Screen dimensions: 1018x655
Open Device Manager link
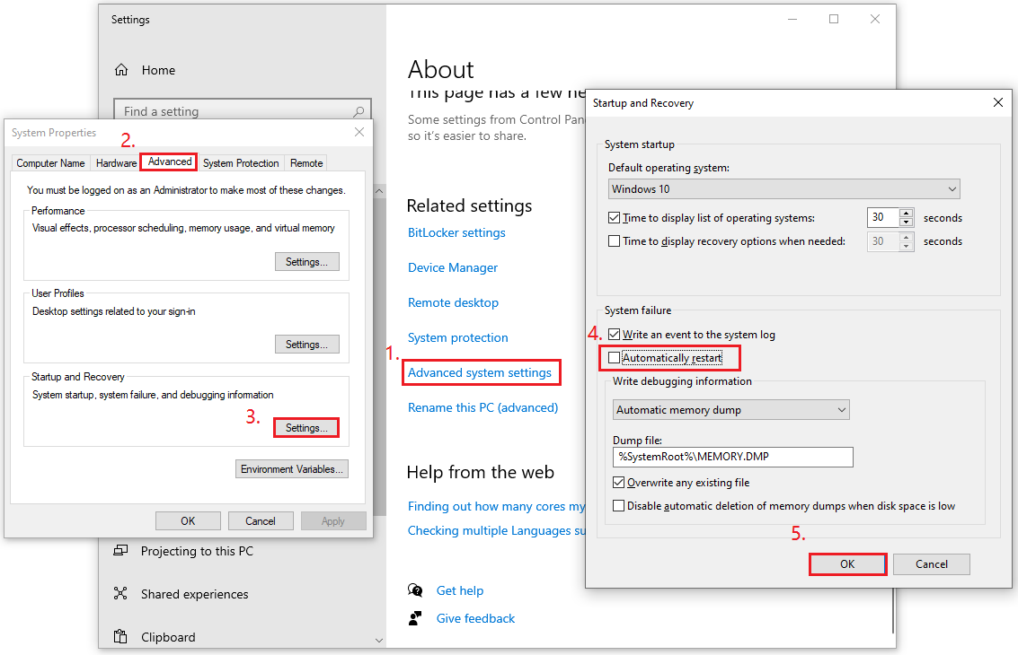pyautogui.click(x=453, y=268)
